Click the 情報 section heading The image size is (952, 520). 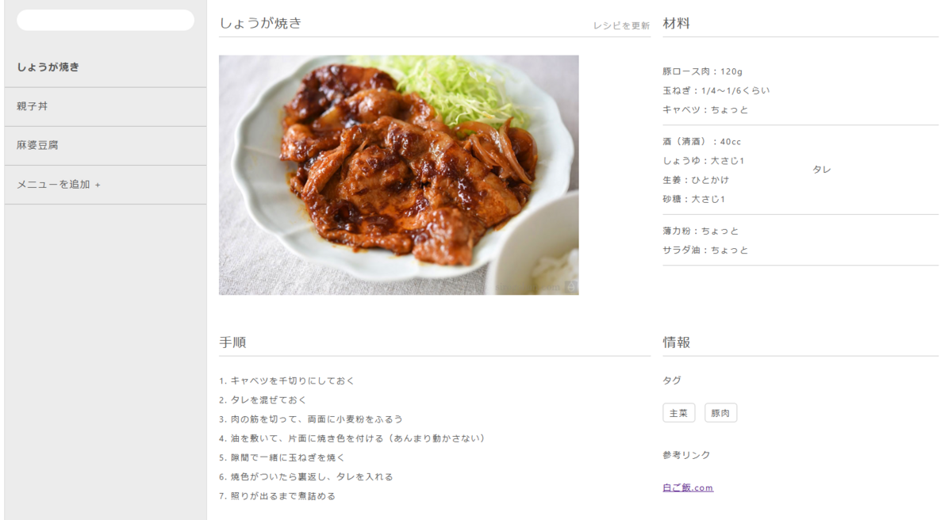677,342
